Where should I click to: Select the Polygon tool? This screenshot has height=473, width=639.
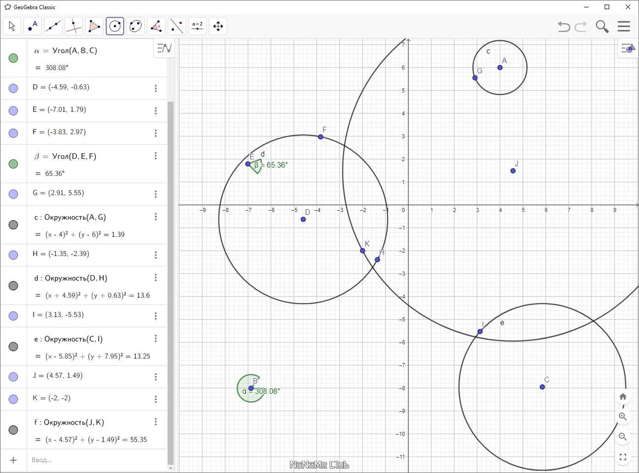coord(94,26)
